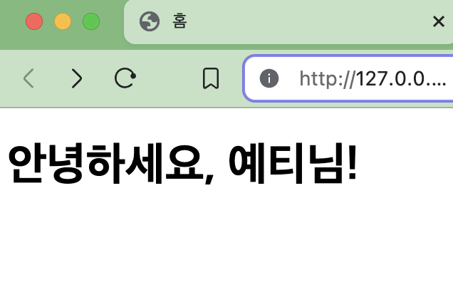Click the red close window button

pos(34,21)
